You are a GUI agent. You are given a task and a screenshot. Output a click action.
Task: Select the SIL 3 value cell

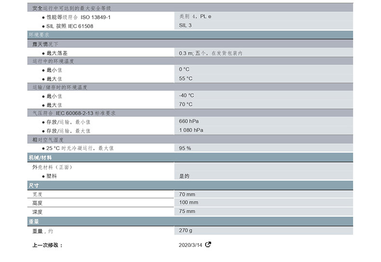click(x=185, y=26)
